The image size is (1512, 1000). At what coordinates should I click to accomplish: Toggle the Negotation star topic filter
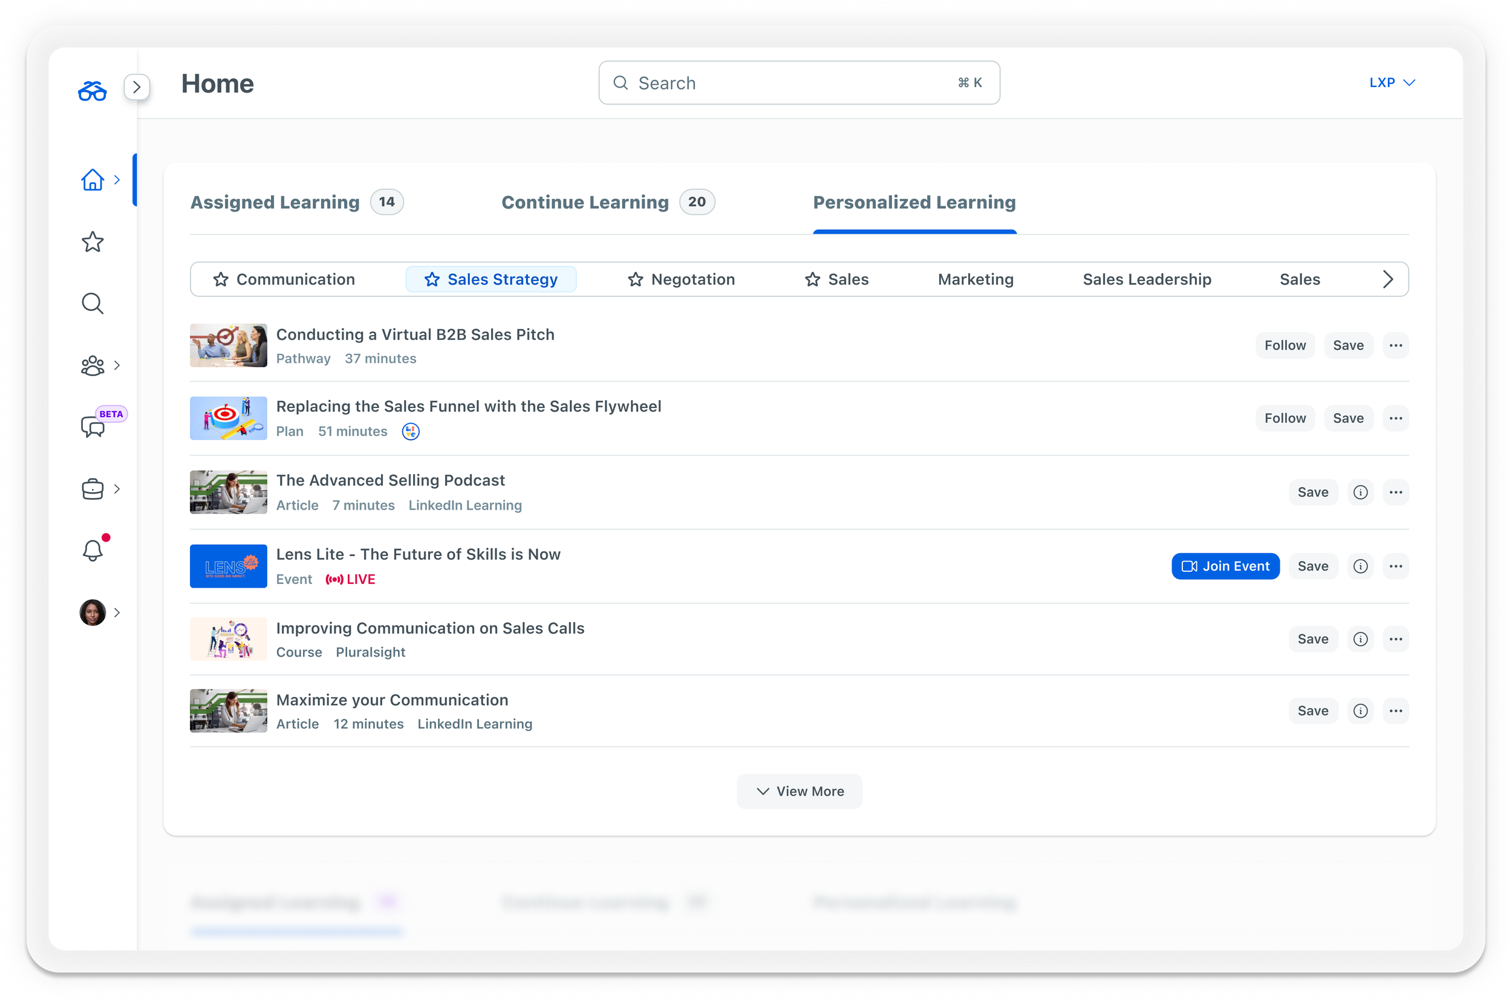[x=682, y=279]
